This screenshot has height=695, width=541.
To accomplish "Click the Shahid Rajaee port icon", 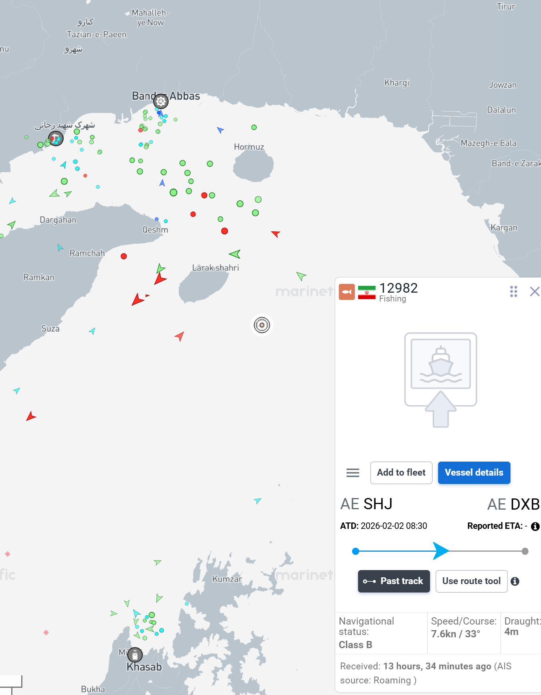I will click(56, 139).
